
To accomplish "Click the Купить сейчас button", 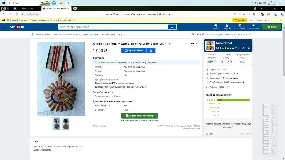I will [134, 51].
